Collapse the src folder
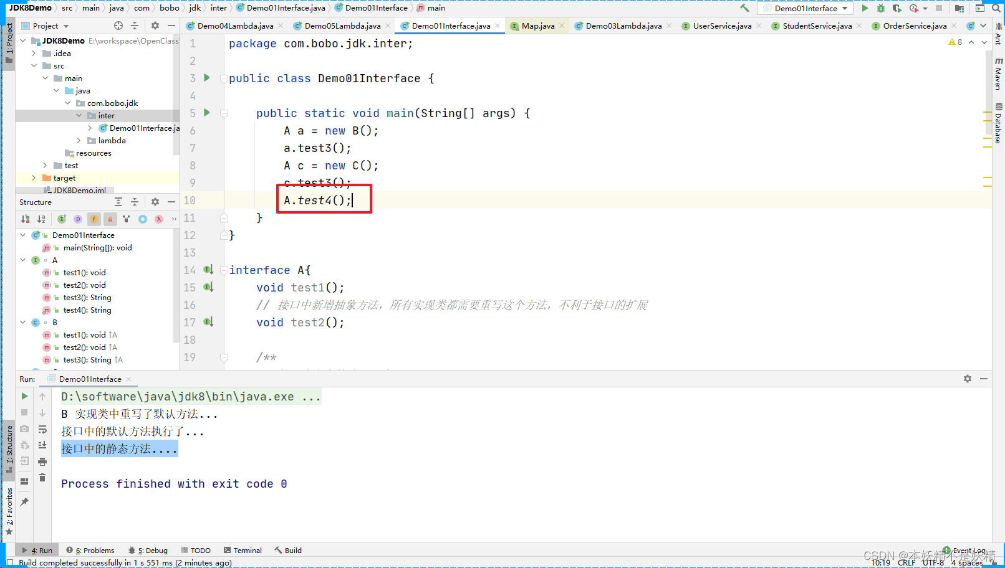 [x=34, y=65]
